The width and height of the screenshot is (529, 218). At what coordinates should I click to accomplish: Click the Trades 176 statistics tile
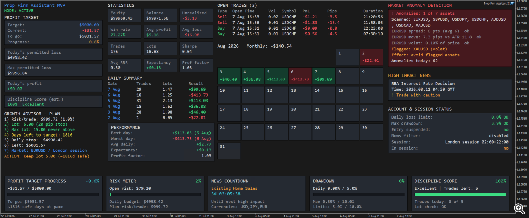click(124, 48)
